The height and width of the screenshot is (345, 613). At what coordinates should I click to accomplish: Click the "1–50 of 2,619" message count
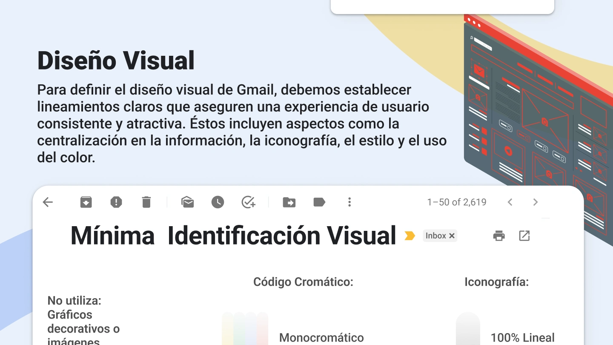[457, 202]
